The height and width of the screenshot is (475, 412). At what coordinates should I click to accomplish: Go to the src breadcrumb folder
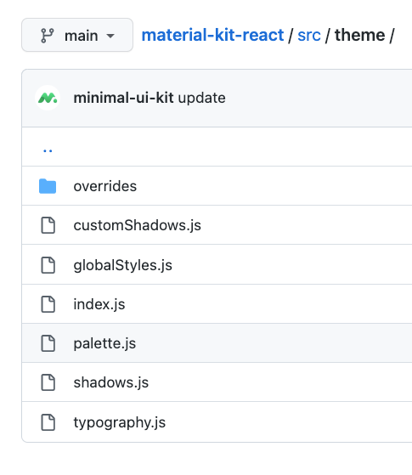[309, 35]
